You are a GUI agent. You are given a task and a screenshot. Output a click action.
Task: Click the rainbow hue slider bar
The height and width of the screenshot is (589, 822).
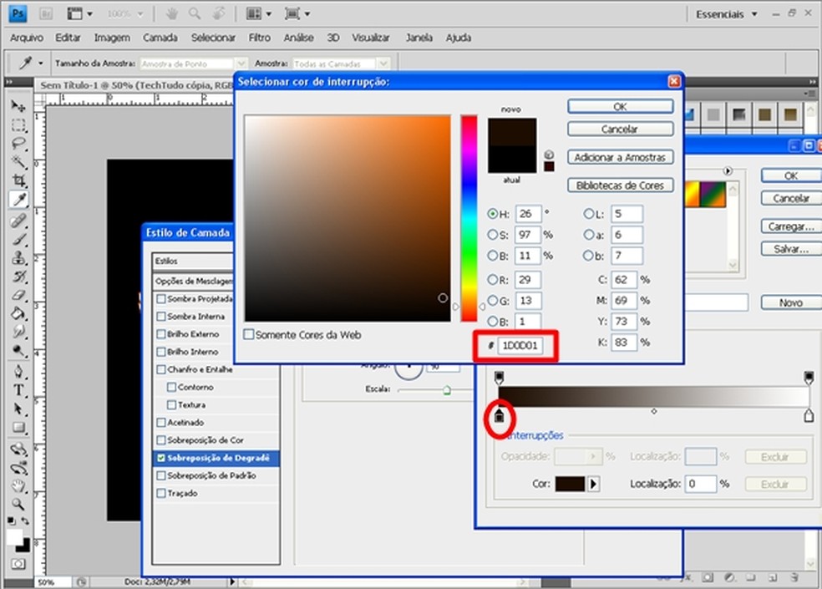(469, 219)
